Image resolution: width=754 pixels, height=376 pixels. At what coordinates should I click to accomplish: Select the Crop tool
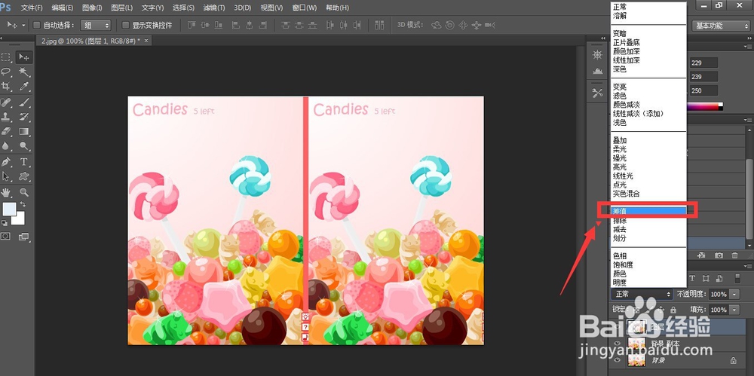tap(6, 87)
